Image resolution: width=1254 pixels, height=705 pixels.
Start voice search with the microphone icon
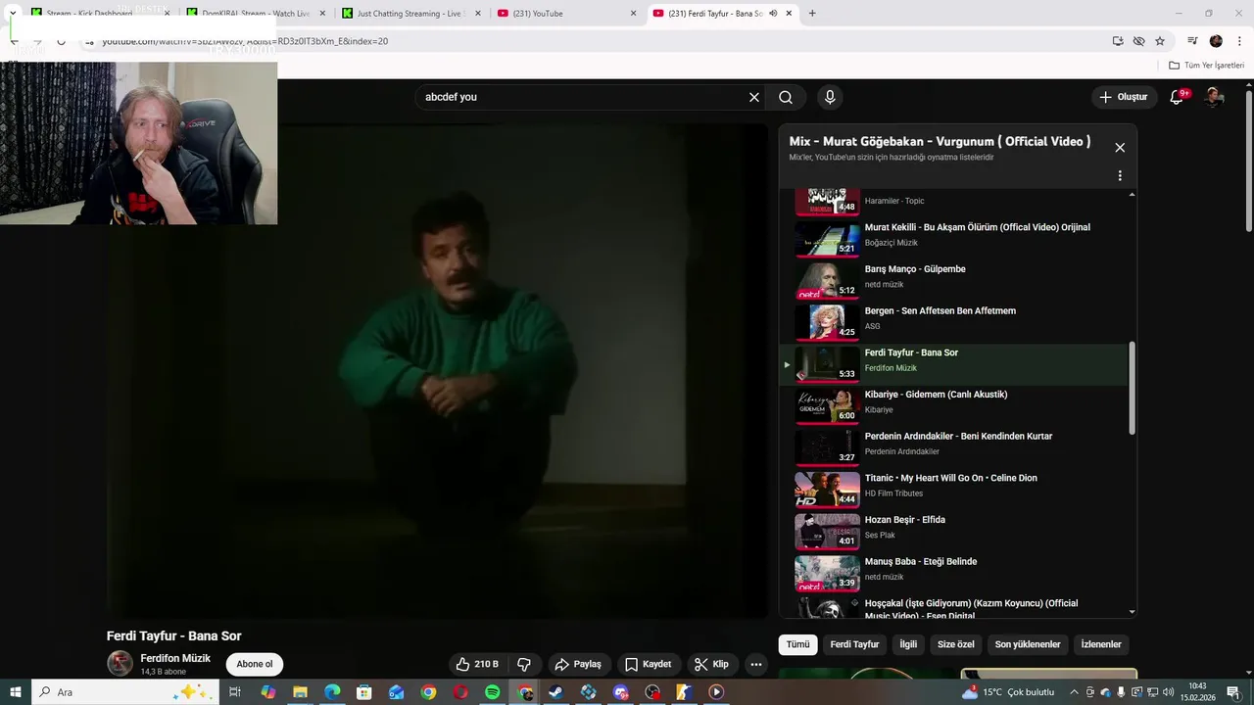pyautogui.click(x=830, y=97)
